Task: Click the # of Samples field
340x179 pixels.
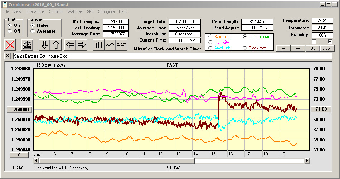Action: click(116, 22)
